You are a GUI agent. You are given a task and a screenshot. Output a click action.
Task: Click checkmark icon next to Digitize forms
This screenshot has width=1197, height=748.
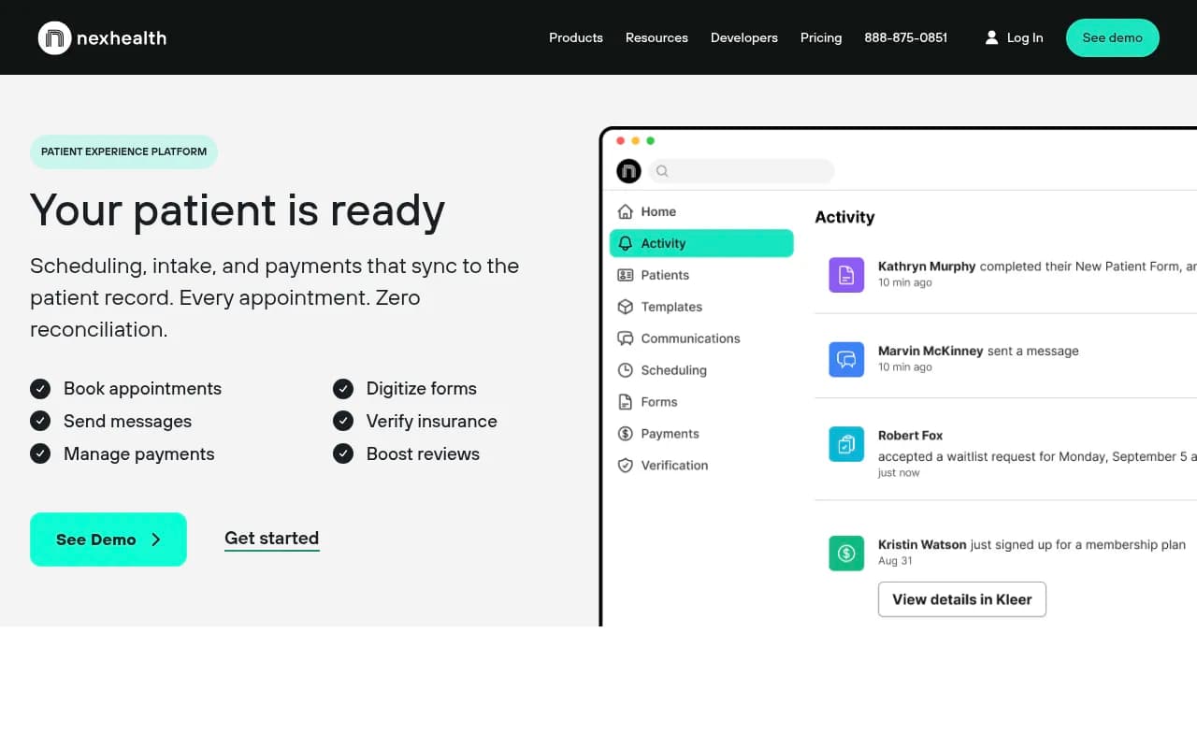(343, 388)
